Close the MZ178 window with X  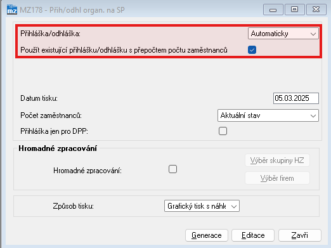316,10
